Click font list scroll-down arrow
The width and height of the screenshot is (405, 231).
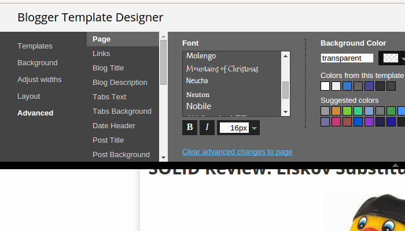(285, 112)
